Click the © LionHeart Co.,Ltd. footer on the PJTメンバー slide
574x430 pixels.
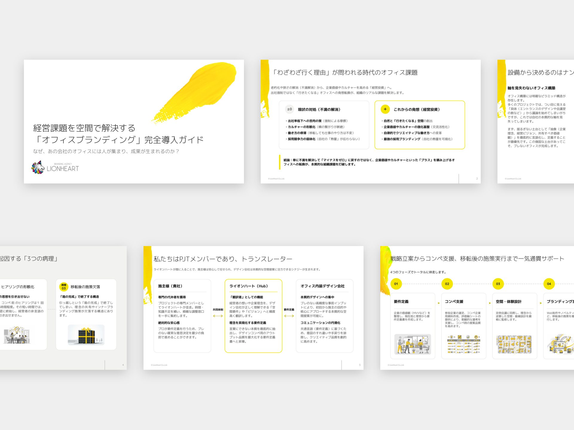tap(159, 365)
